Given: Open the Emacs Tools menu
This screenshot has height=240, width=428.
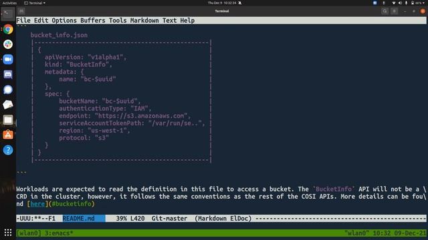Looking at the screenshot, I should tap(118, 21).
